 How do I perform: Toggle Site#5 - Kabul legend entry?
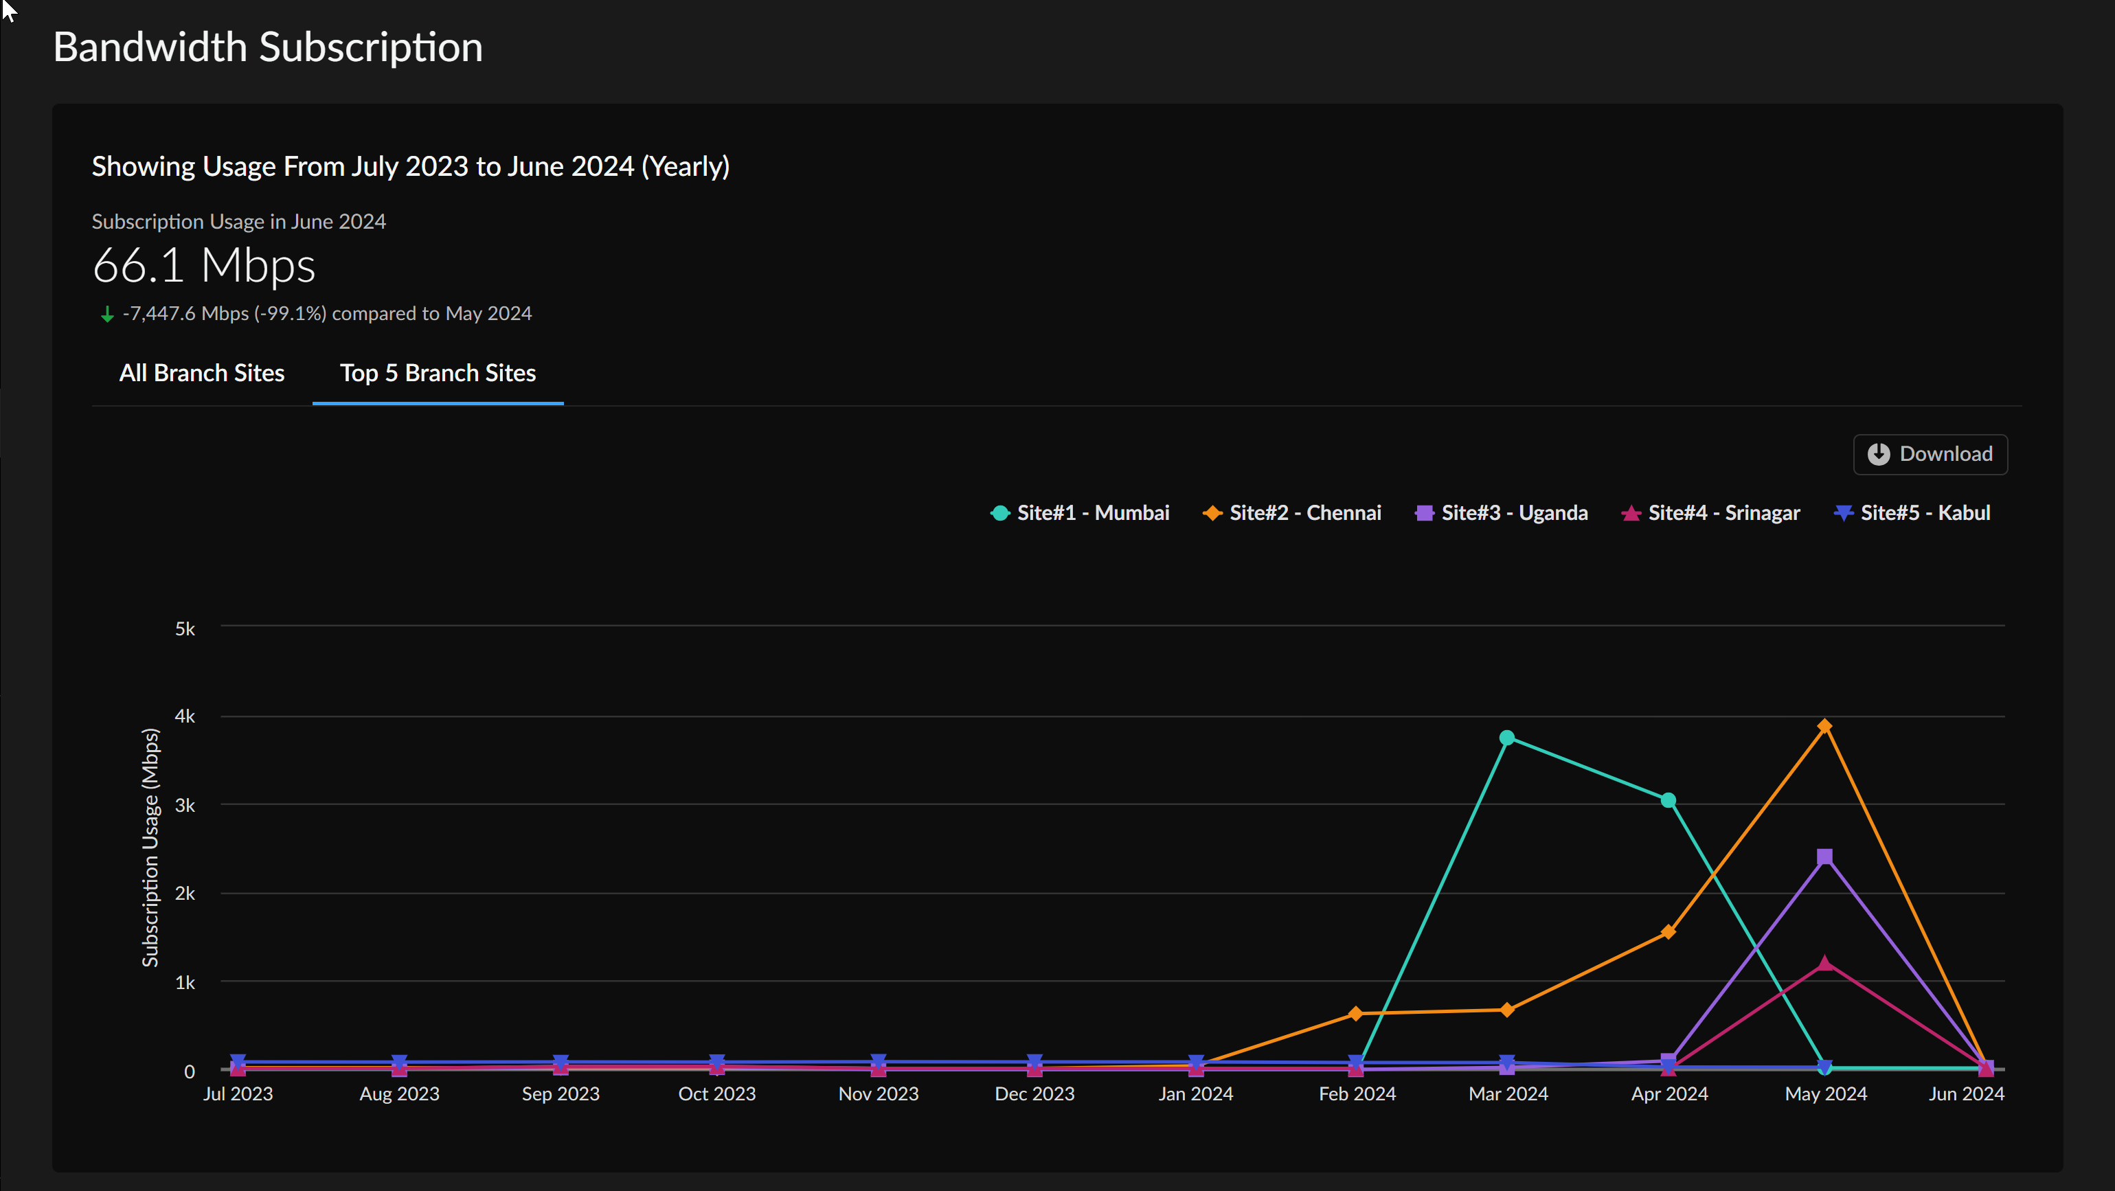pyautogui.click(x=1925, y=513)
